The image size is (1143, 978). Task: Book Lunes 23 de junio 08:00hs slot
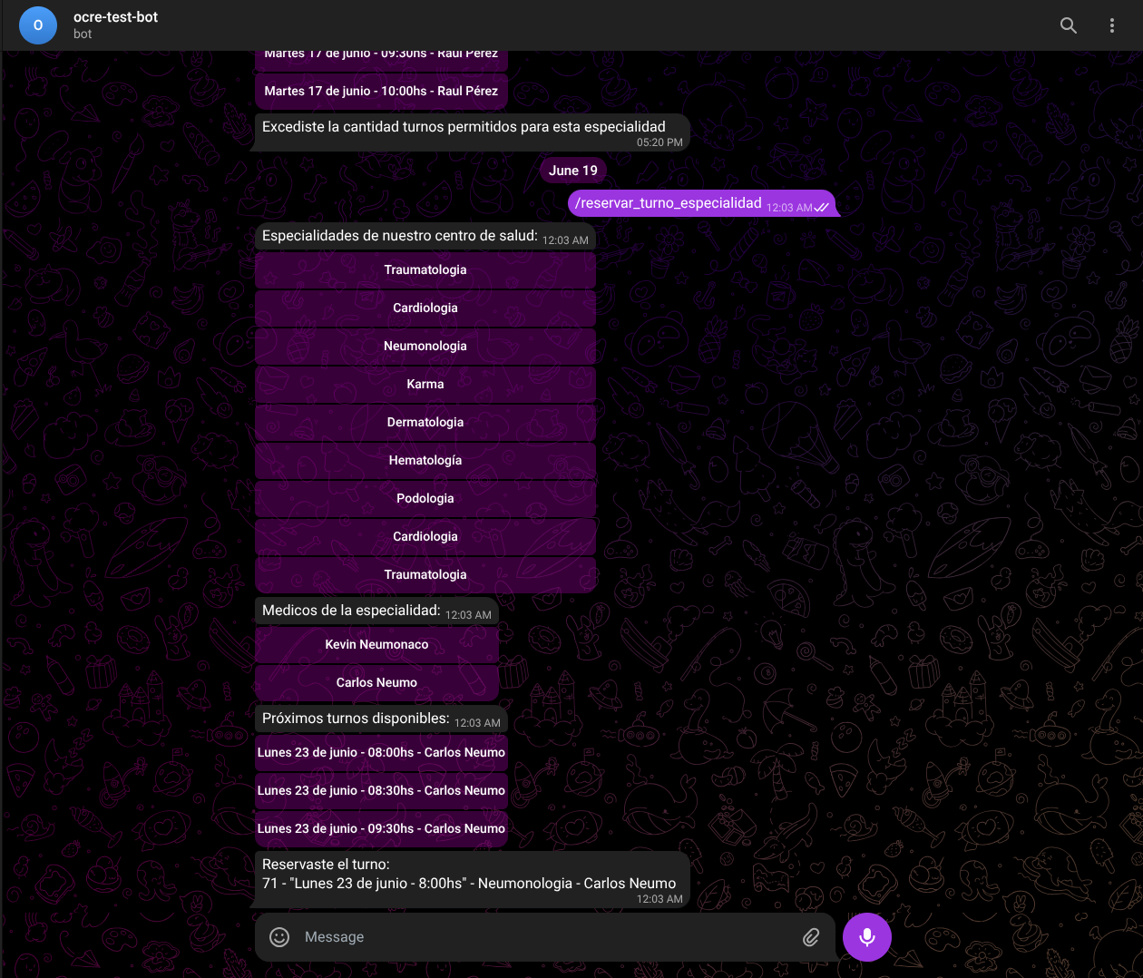[381, 753]
